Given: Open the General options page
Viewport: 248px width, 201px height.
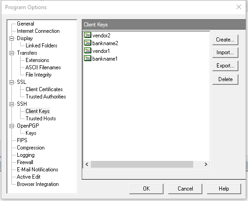Looking at the screenshot, I should pos(26,24).
